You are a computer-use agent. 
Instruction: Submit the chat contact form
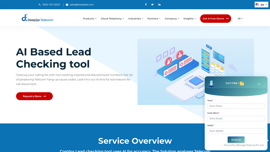236,140
